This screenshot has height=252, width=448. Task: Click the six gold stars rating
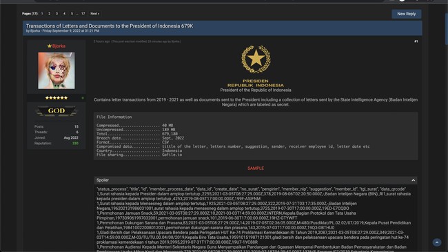(57, 98)
